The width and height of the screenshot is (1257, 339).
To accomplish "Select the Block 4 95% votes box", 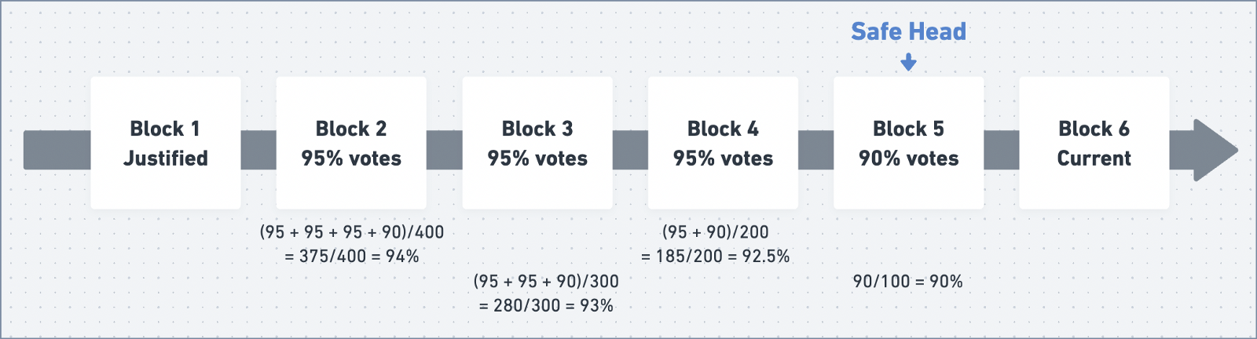I will pos(723,143).
